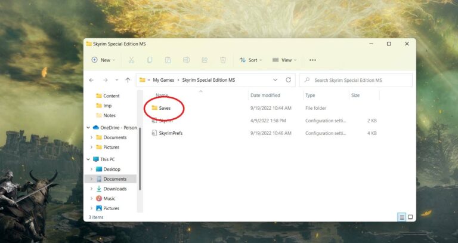
Task: Expand OneDrive Pictures folder chevron
Action: 91,147
